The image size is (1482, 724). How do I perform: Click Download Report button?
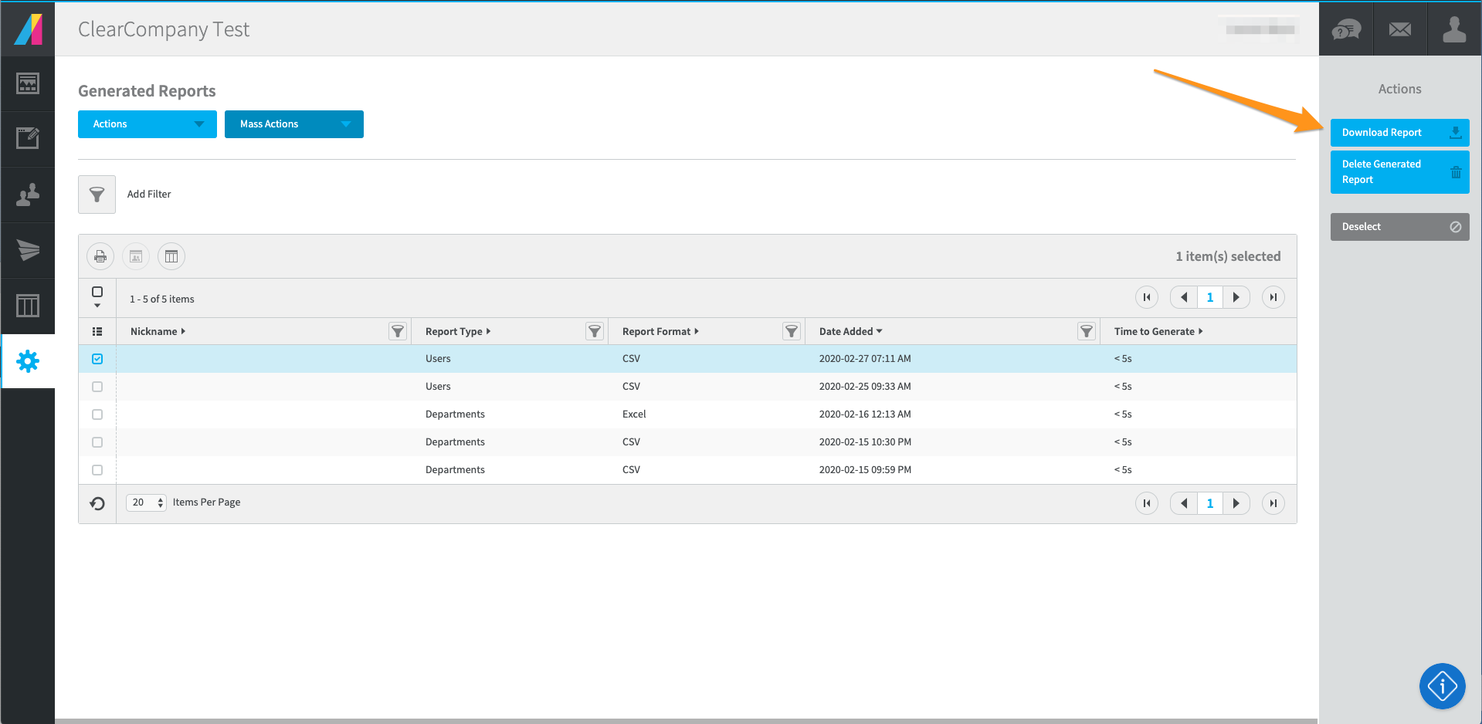[x=1399, y=133]
